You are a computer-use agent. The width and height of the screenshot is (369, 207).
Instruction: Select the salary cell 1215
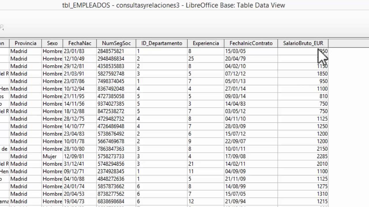click(x=303, y=201)
